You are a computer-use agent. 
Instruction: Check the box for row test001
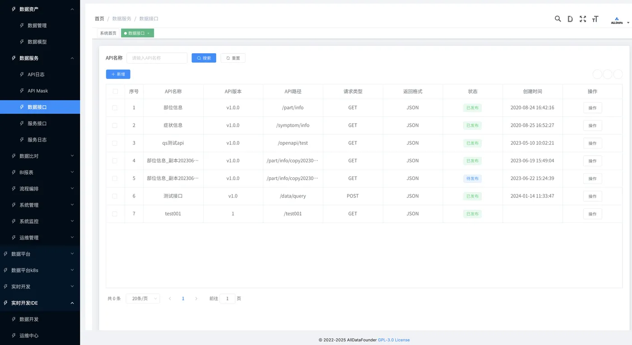[x=115, y=214]
